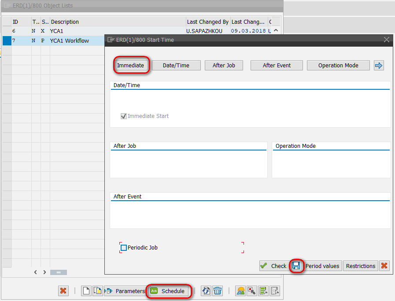
Task: Click the copy document icon in bottom toolbar
Action: tap(97, 291)
